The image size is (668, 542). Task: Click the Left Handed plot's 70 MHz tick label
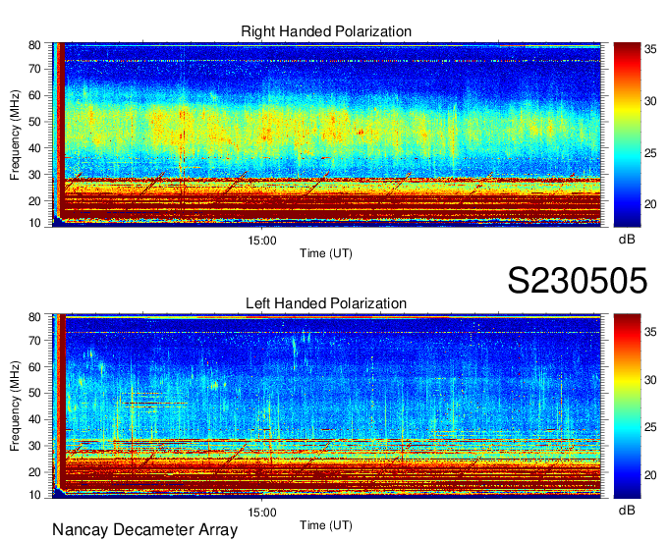pos(34,341)
